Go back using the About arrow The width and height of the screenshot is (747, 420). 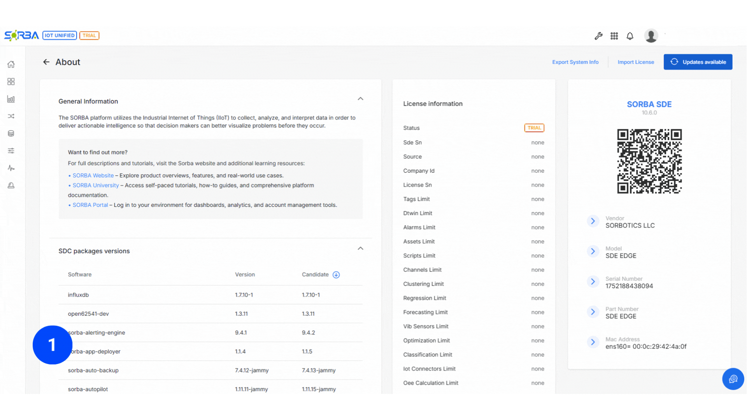[x=46, y=62]
